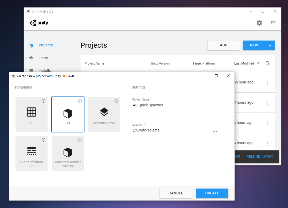Screen dimensions: 288x208
Task: Minimize the Create new project dialog
Action: (204, 76)
